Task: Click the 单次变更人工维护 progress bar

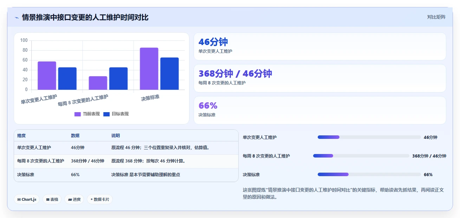Action: [x=369, y=137]
